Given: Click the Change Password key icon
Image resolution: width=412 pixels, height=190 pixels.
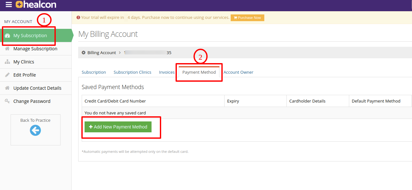Looking at the screenshot, I should [7, 101].
